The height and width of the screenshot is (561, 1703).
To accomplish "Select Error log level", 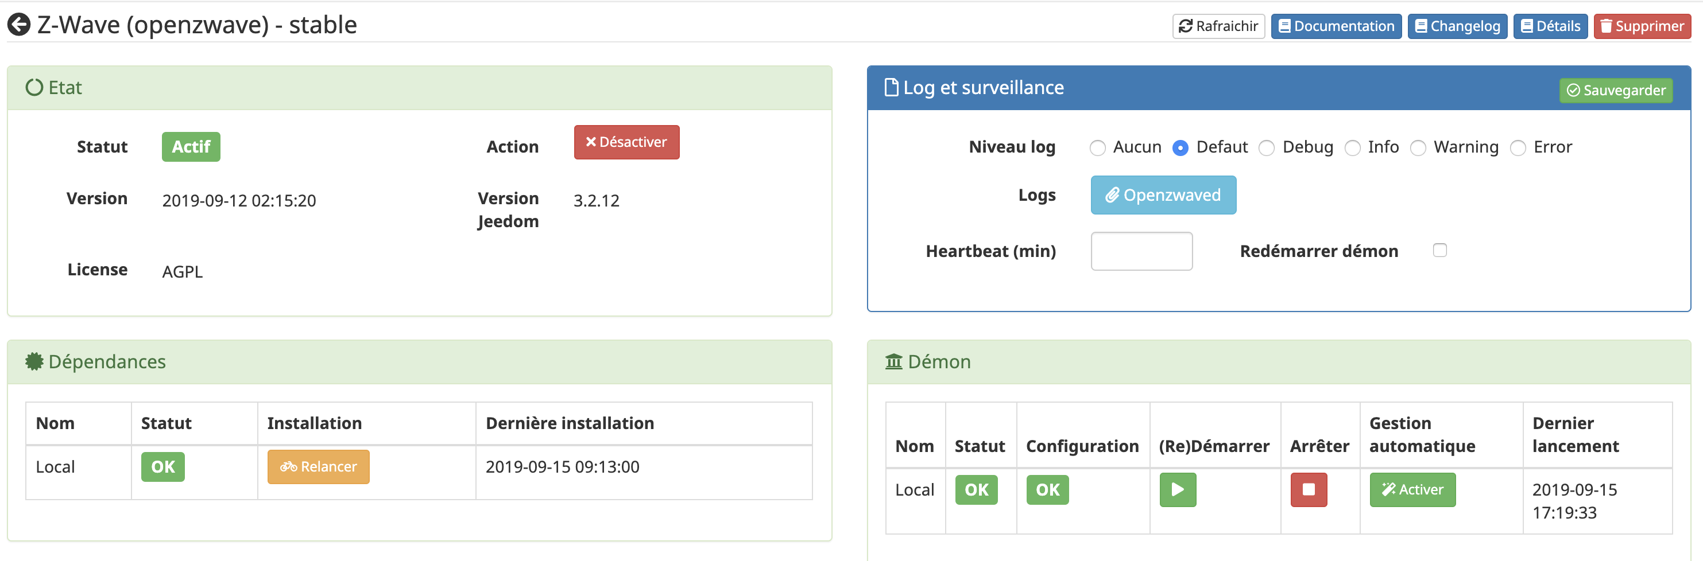I will point(1518,148).
